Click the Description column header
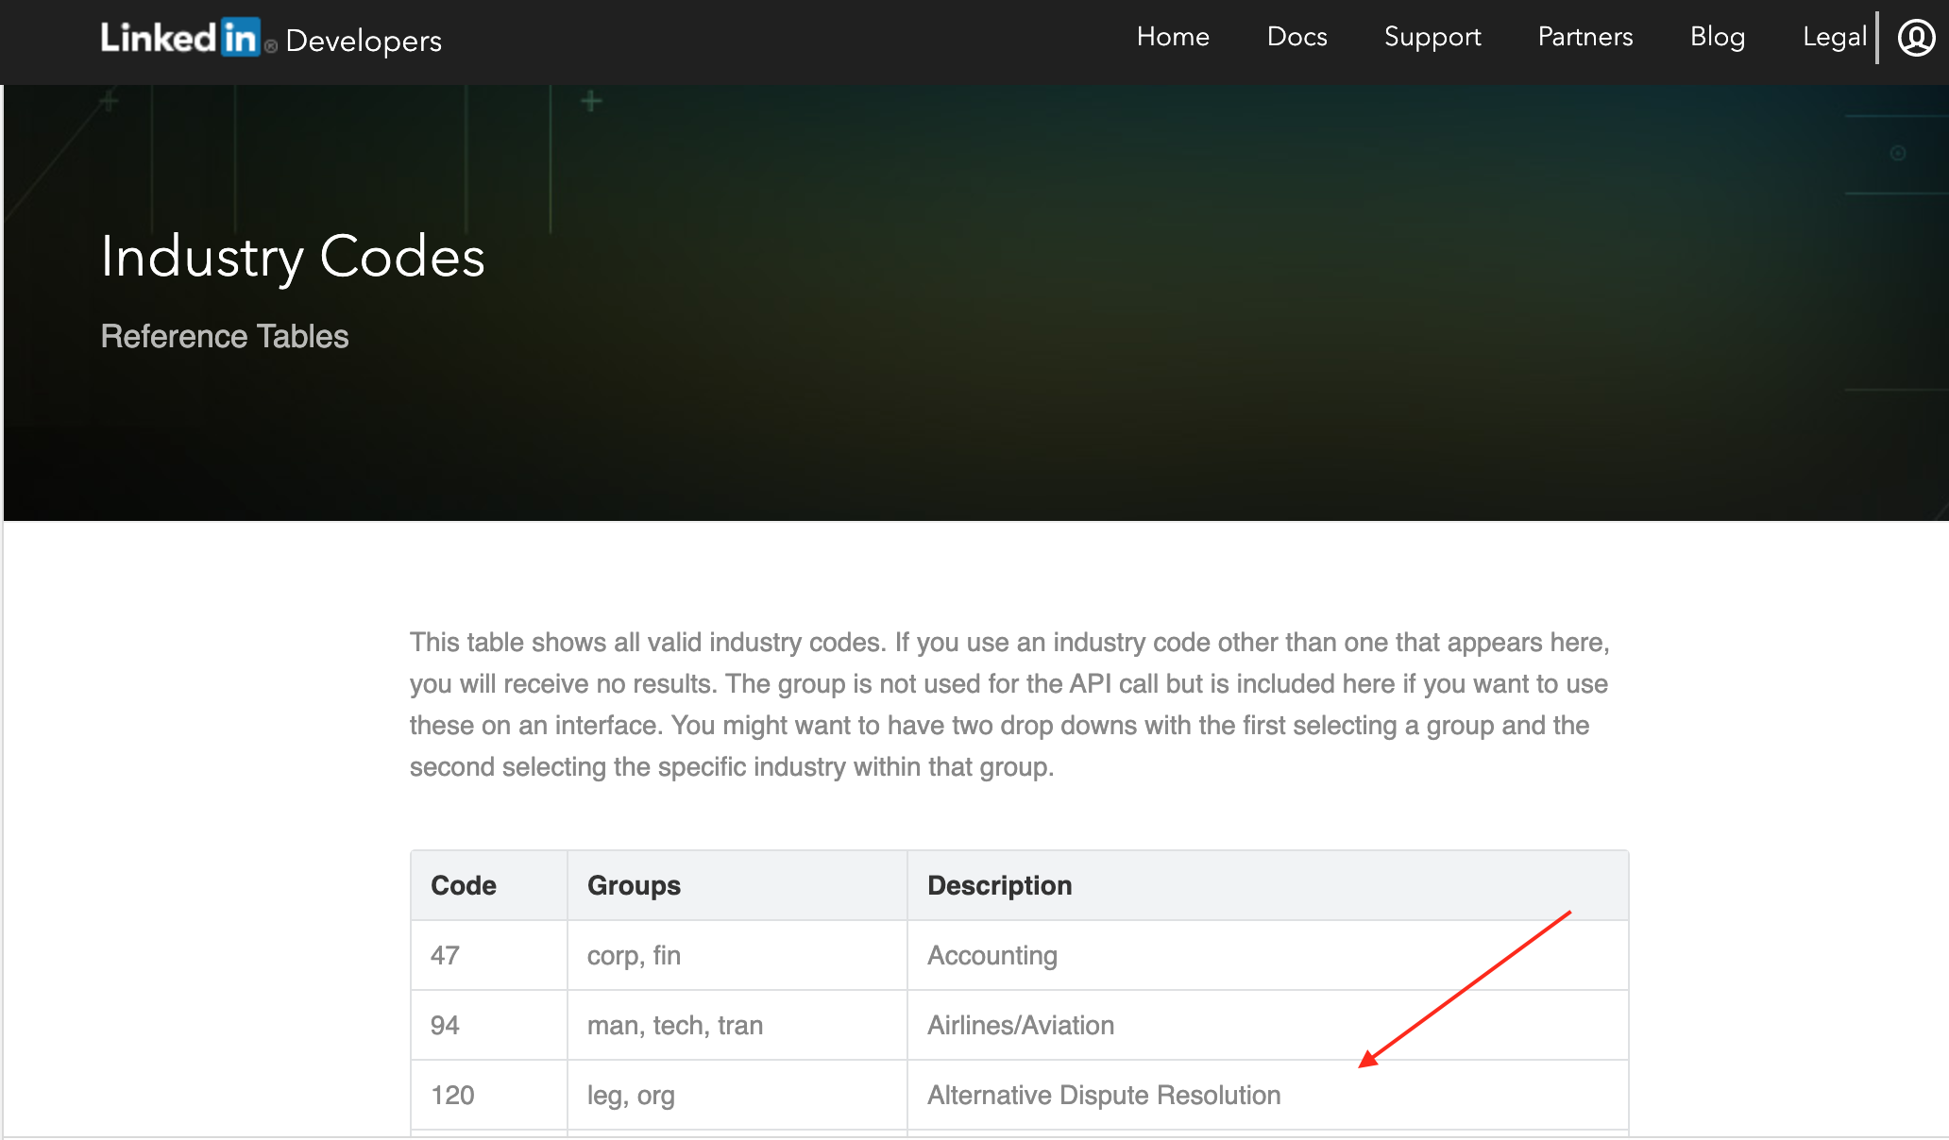 point(1268,885)
